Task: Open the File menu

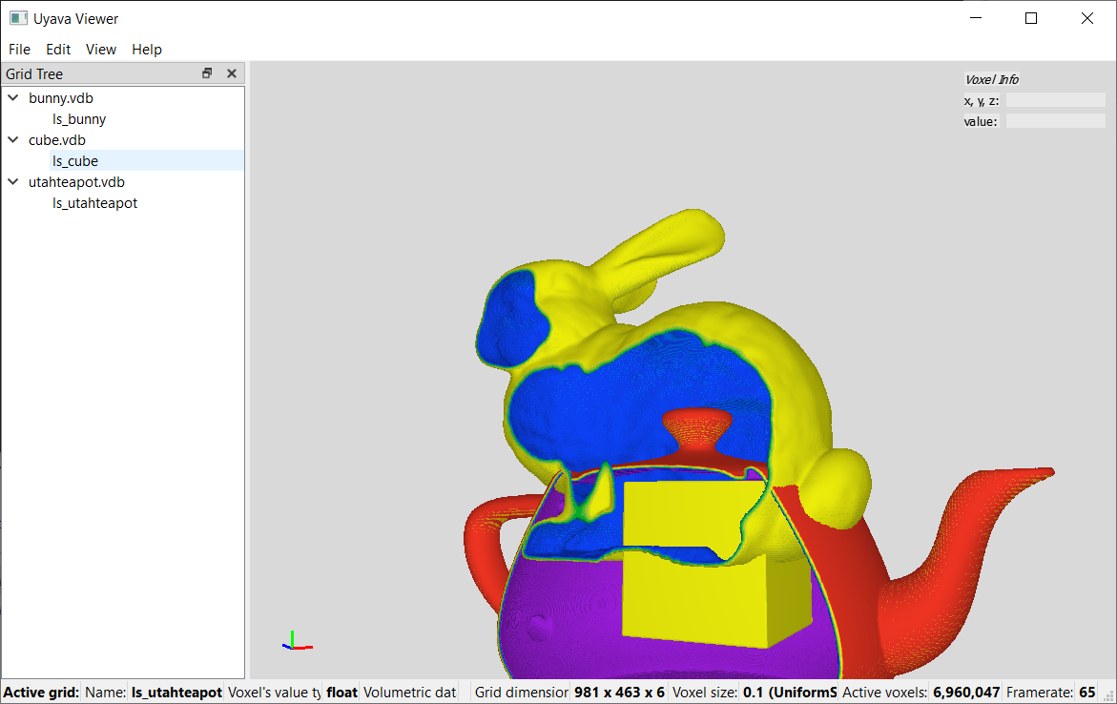Action: (19, 50)
